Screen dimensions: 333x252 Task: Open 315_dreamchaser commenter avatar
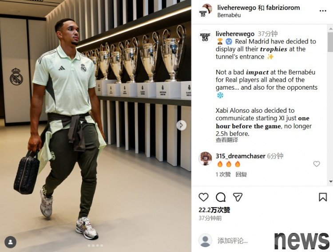click(x=205, y=158)
